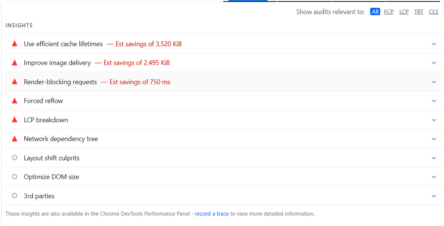Open Render-blocking requests audit row
Screen dimensions: 444x226
pos(223,82)
